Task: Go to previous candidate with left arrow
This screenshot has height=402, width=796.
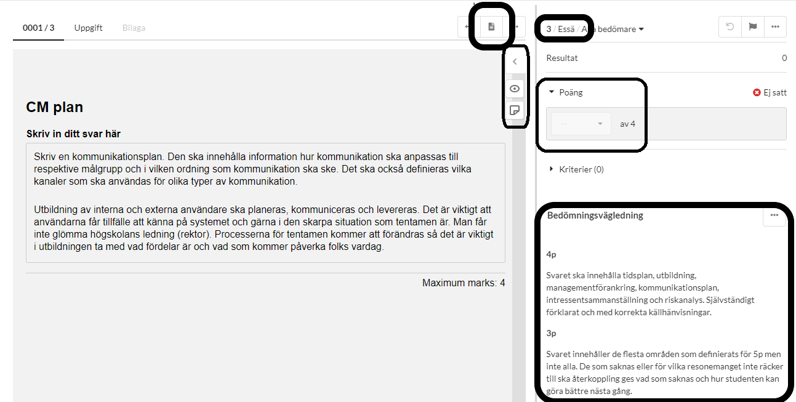Action: coord(465,27)
